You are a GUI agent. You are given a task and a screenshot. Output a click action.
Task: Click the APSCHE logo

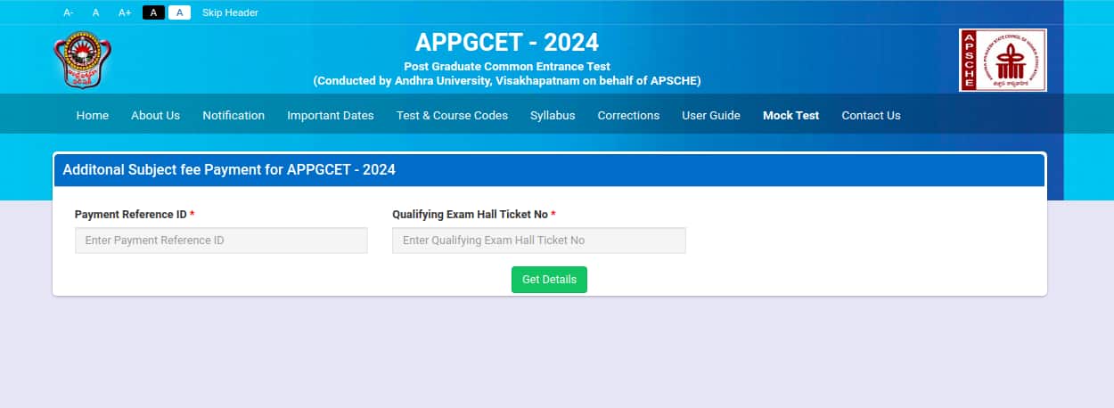click(1003, 60)
